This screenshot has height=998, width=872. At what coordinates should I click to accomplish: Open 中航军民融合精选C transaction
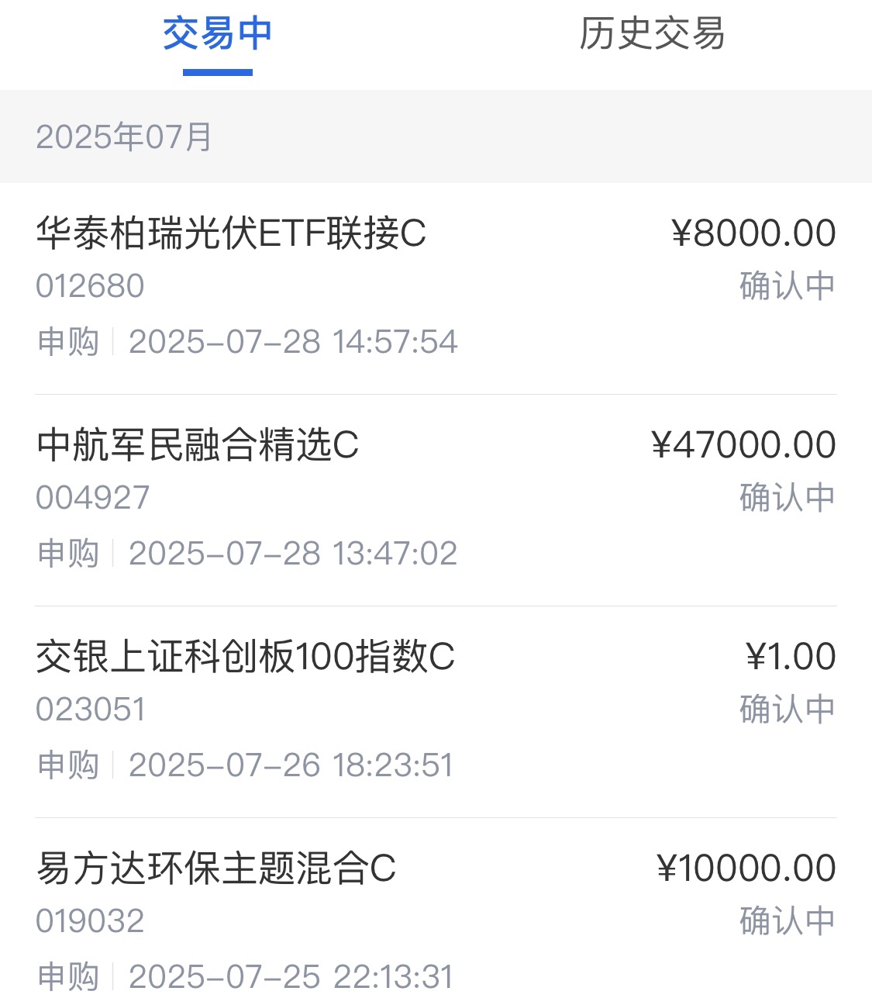436,500
